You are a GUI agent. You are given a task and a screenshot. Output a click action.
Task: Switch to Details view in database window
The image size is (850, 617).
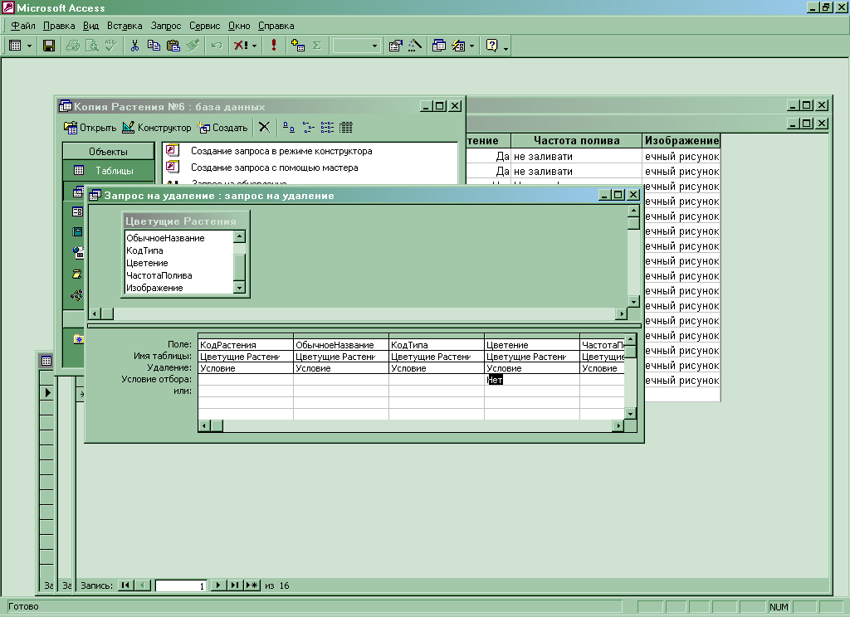tap(346, 128)
